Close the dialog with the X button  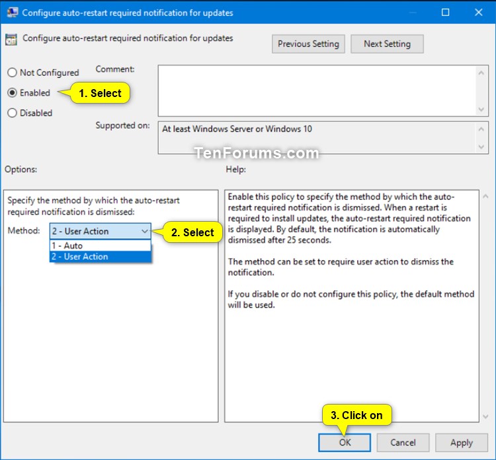(478, 13)
